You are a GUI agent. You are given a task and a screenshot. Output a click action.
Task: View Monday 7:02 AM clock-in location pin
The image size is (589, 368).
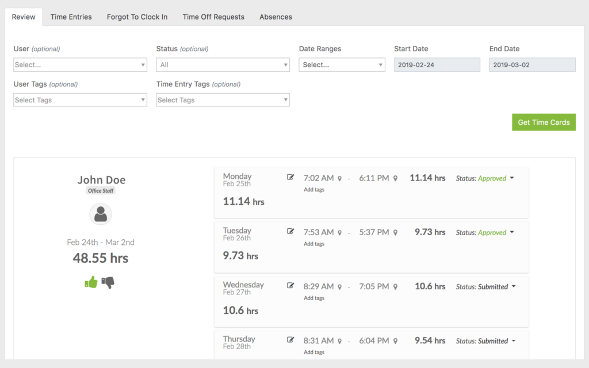pos(340,179)
